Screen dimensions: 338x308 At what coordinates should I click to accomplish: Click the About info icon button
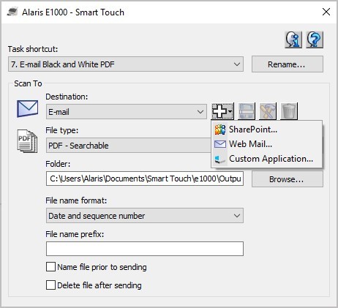293,40
